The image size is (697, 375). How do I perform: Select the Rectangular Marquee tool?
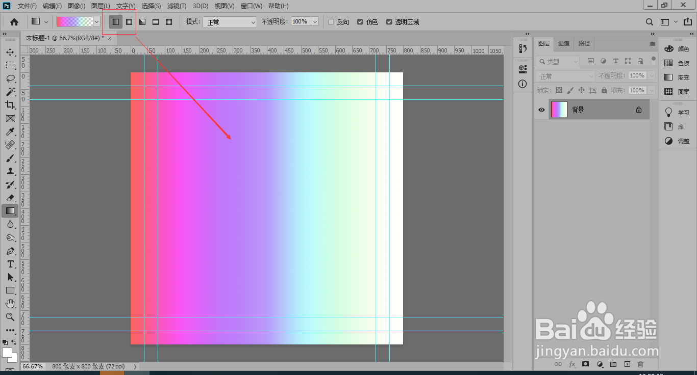[10, 65]
